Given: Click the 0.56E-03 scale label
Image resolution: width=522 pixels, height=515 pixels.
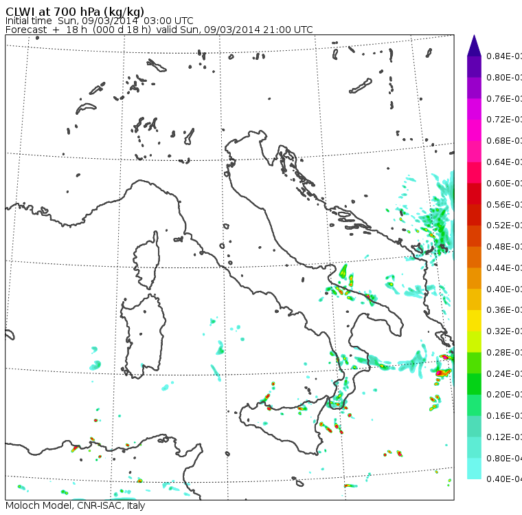Looking at the screenshot, I should pyautogui.click(x=504, y=205).
